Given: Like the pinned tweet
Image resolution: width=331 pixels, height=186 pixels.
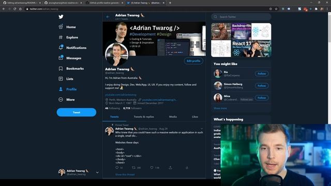Looking at the screenshot, I should 152,167.
